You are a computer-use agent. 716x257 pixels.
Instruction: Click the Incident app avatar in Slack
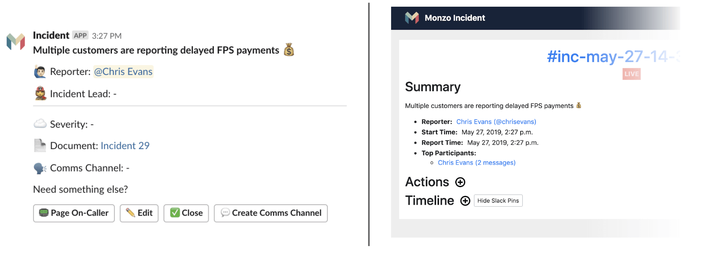16,41
